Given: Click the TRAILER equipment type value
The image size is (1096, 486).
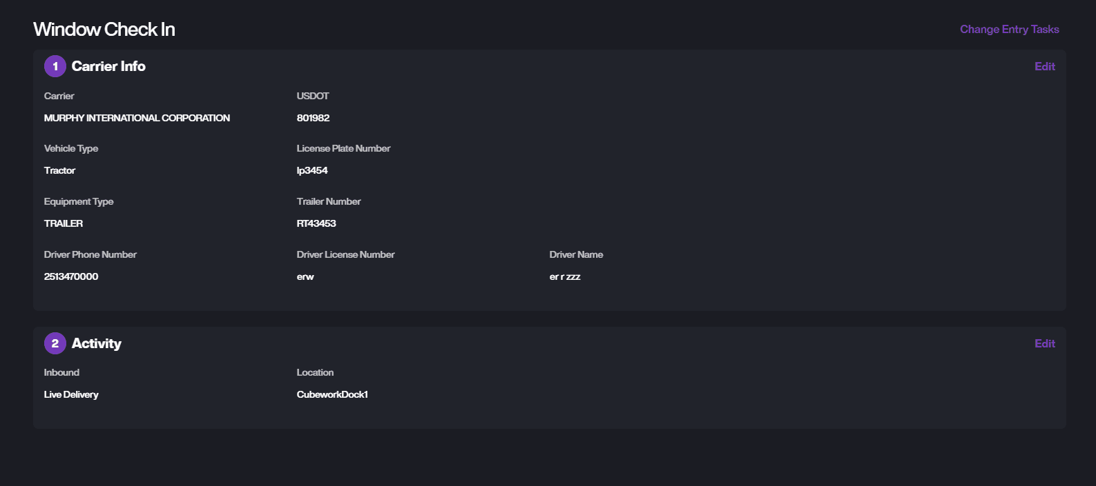Looking at the screenshot, I should [64, 223].
